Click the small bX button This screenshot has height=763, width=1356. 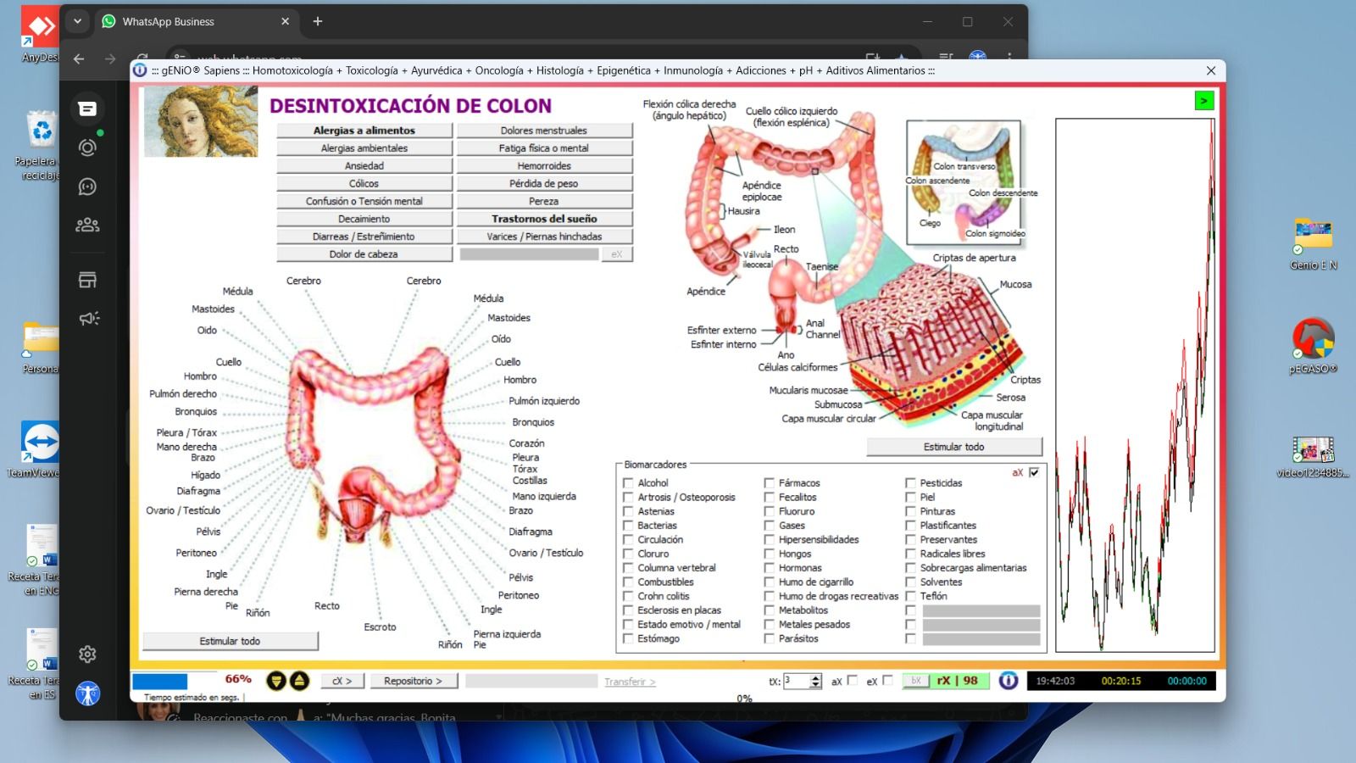point(915,681)
